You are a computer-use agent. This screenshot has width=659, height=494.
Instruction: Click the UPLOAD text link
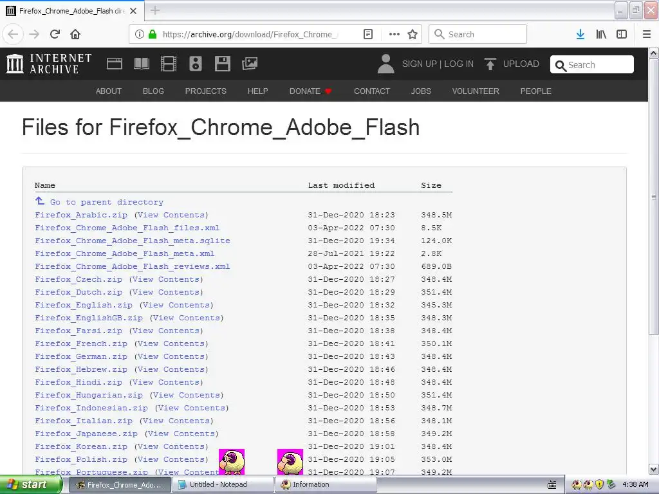coord(521,64)
